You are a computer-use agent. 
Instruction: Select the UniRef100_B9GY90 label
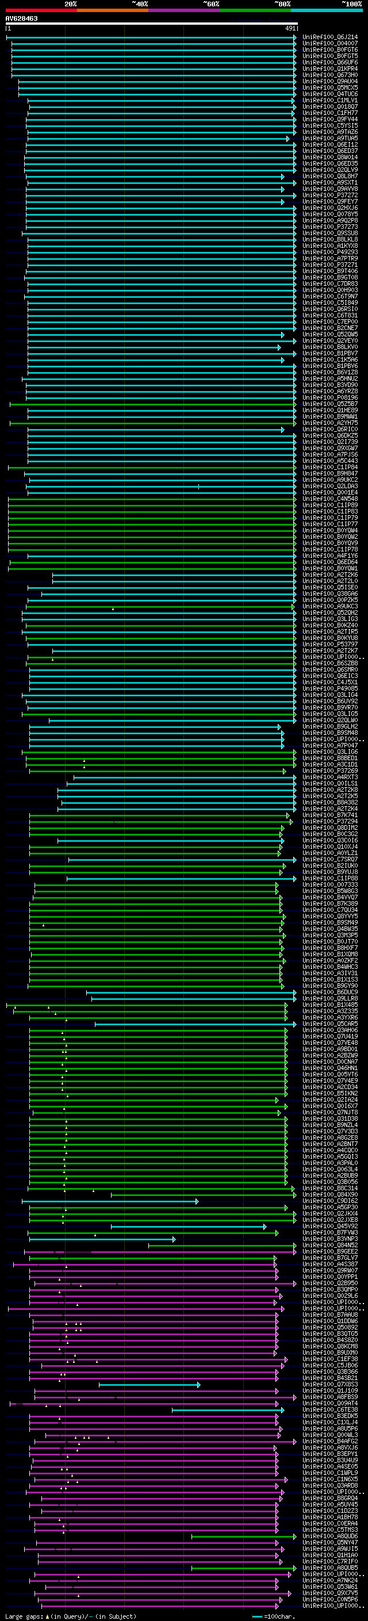click(330, 986)
